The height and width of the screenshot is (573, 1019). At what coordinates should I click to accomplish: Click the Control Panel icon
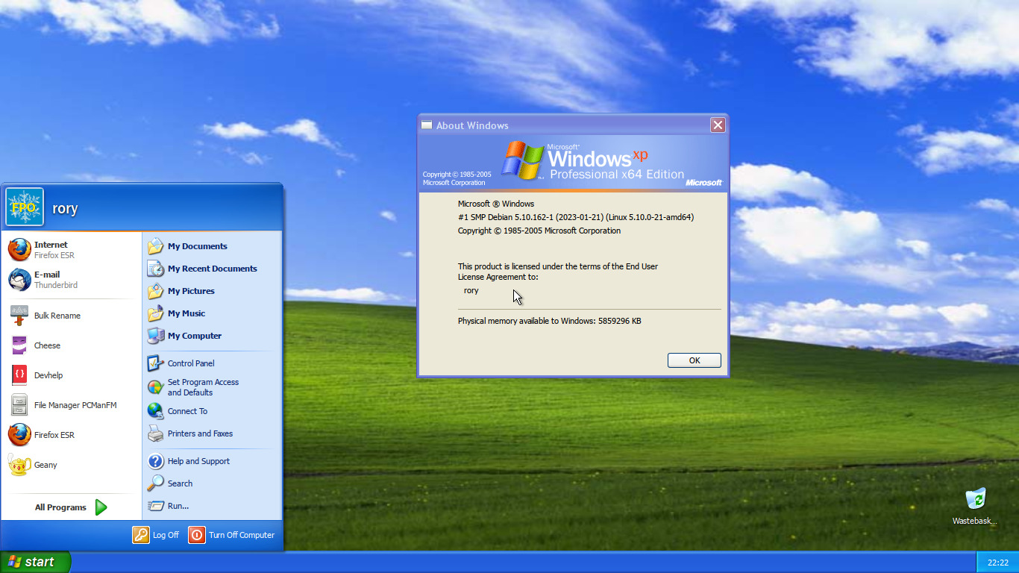click(x=155, y=363)
